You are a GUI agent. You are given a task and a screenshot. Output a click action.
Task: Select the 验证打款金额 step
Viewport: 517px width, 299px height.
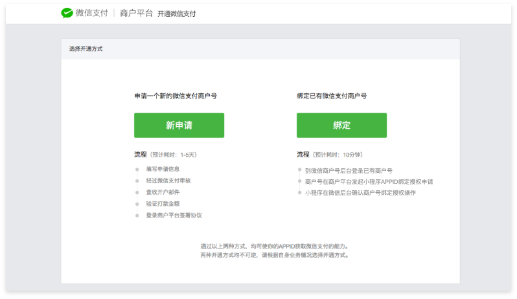162,204
